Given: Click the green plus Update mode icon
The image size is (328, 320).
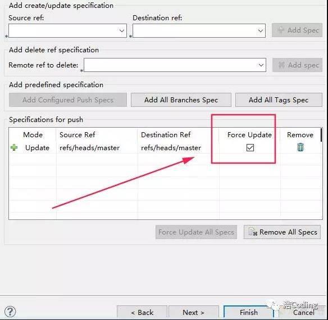Looking at the screenshot, I should (14, 148).
